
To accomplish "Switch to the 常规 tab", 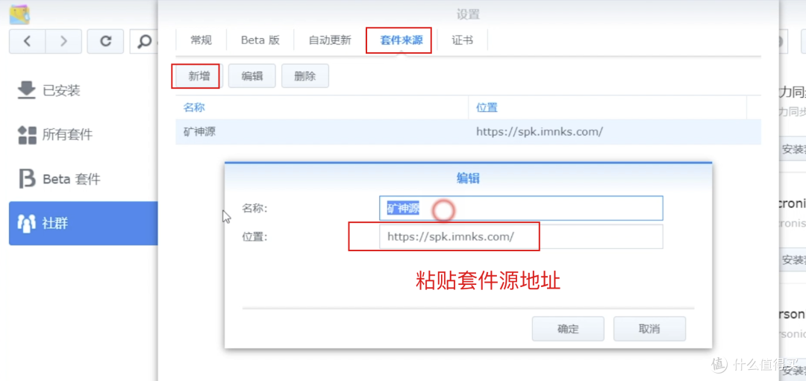I will coord(201,40).
